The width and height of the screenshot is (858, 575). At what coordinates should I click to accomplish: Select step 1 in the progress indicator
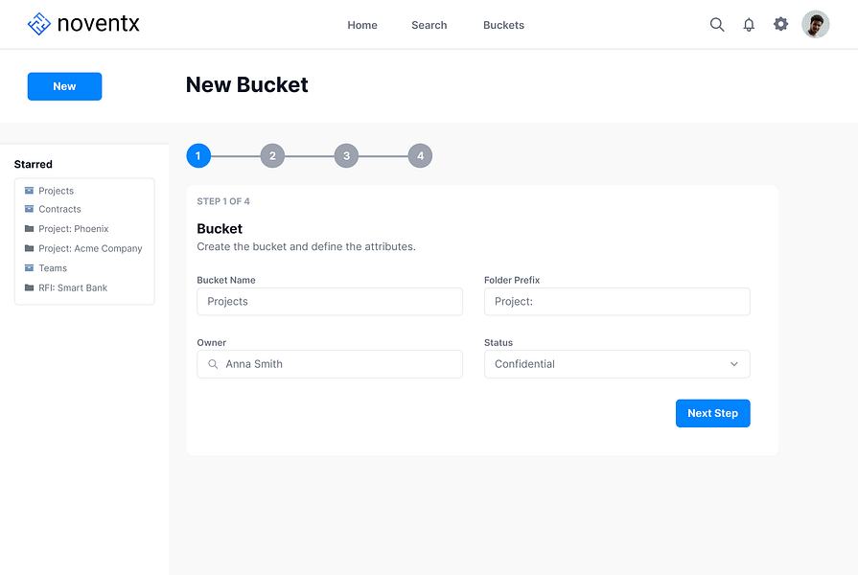pos(198,156)
